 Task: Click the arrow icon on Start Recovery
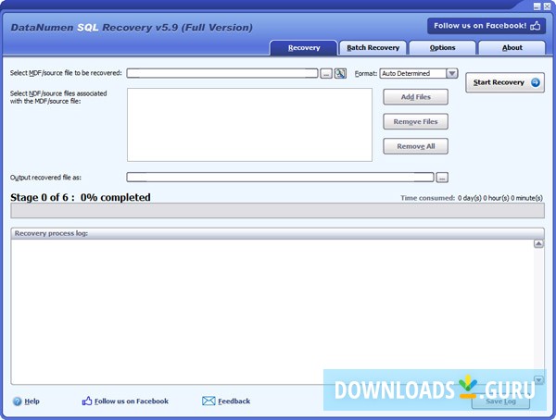pos(535,82)
